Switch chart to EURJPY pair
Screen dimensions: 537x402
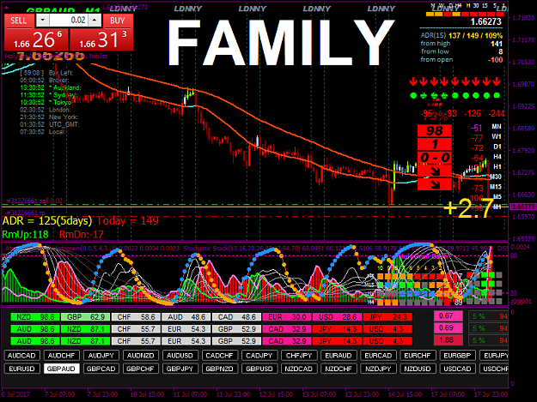(x=494, y=356)
